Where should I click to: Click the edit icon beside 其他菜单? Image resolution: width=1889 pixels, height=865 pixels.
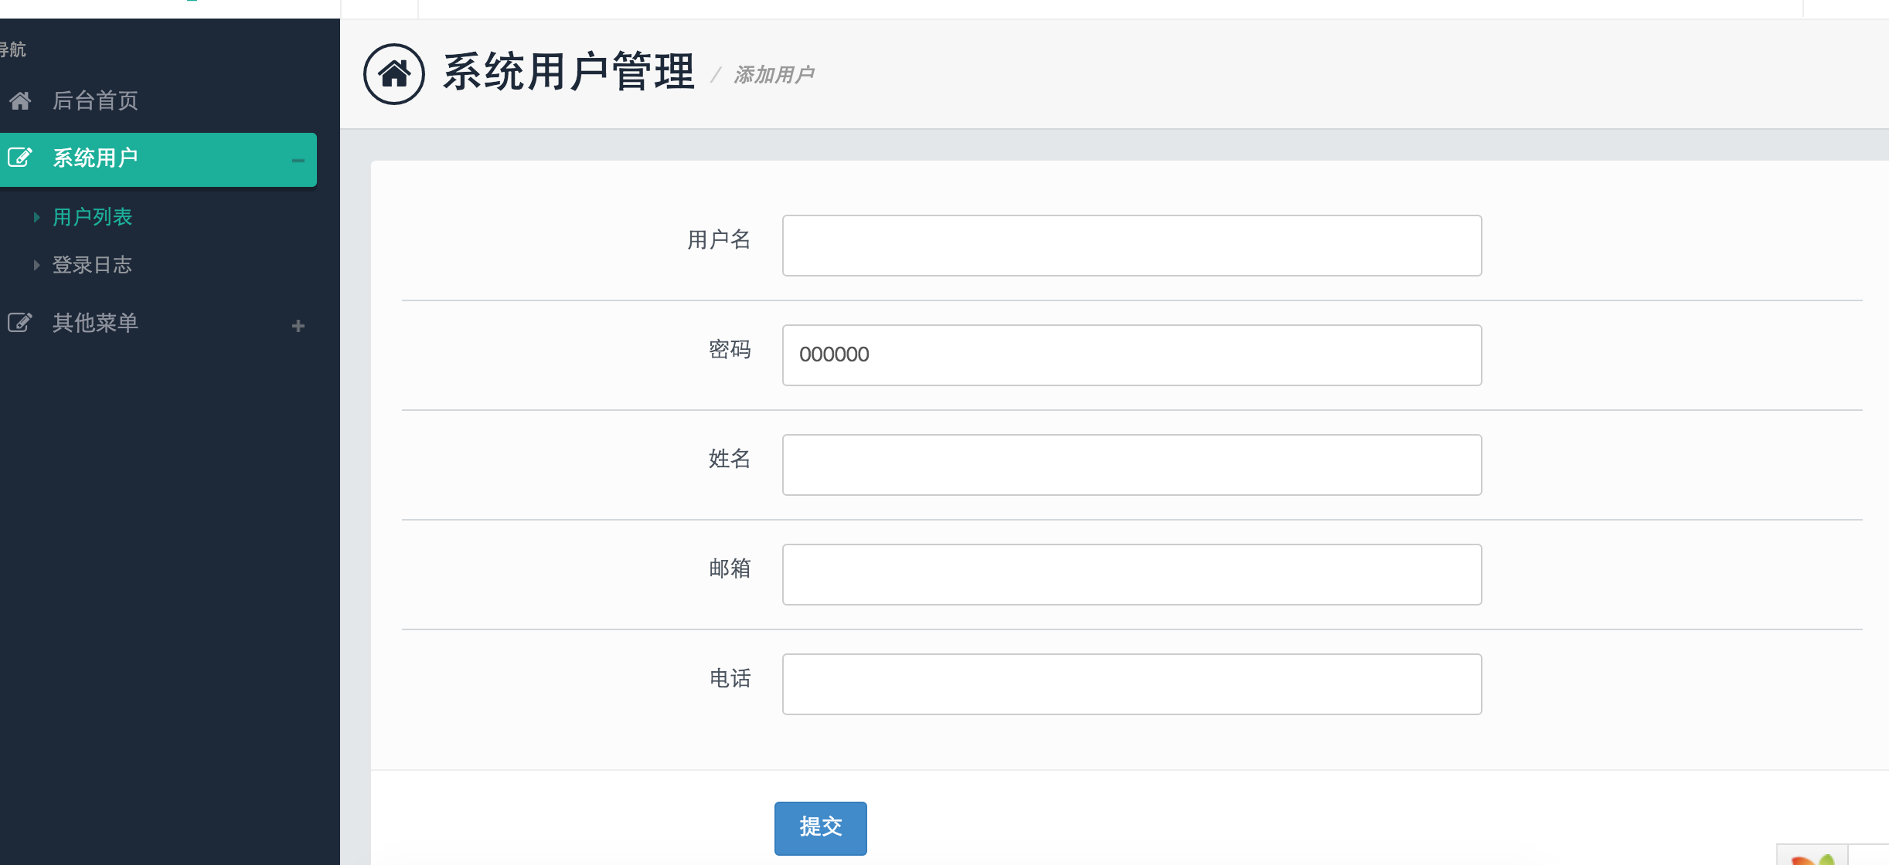click(19, 322)
